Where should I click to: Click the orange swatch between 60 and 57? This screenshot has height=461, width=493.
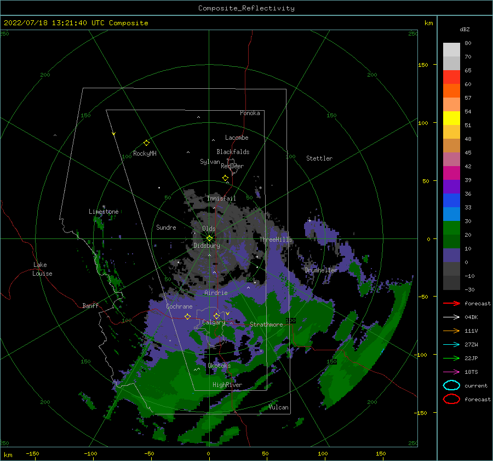pyautogui.click(x=451, y=91)
